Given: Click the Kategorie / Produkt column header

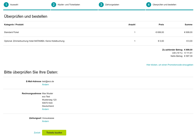Looking at the screenshot, I should tap(14, 24).
